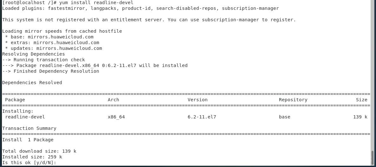Click the scrollbar thumb at bottom right
This screenshot has width=376, height=167.
point(373,158)
